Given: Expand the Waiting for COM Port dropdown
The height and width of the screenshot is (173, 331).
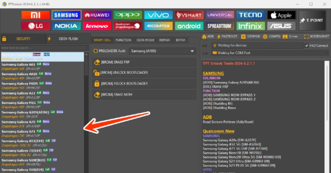Looking at the screenshot, I should click(x=270, y=53).
